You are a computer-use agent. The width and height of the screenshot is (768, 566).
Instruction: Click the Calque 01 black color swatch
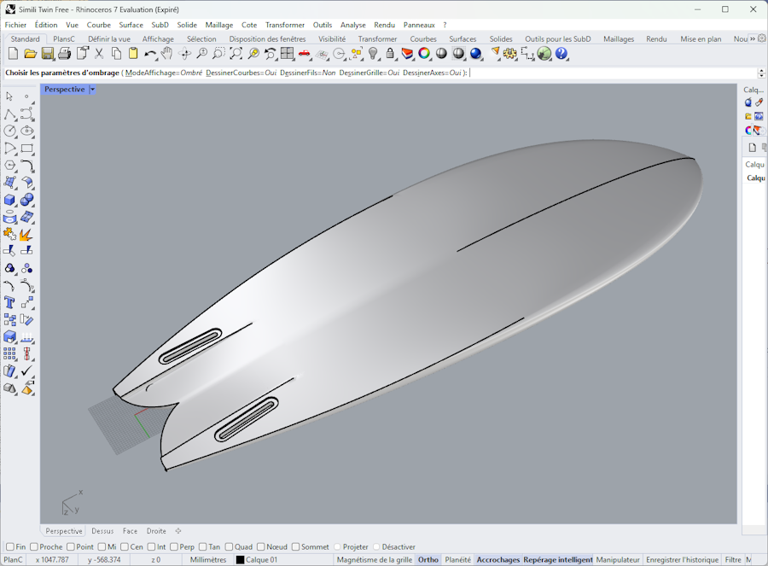[241, 560]
